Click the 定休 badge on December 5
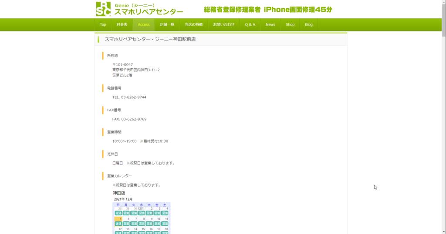 [x=118, y=224]
